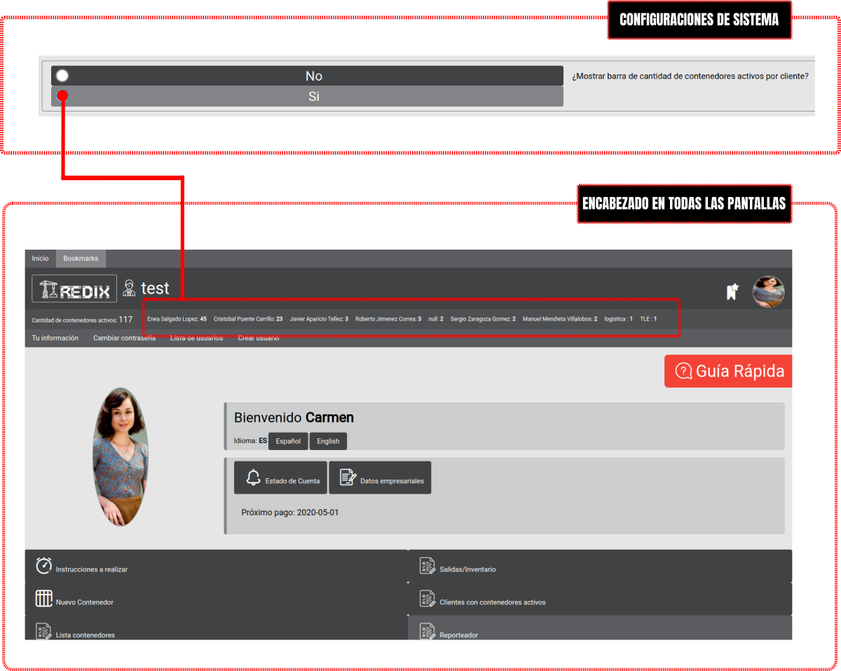The height and width of the screenshot is (671, 841).
Task: Choose the Español language button
Action: pyautogui.click(x=288, y=441)
